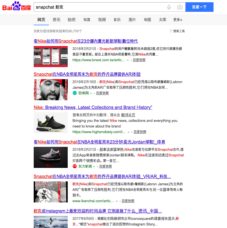Open the hand drawing AR thumbnail

[51, 192]
